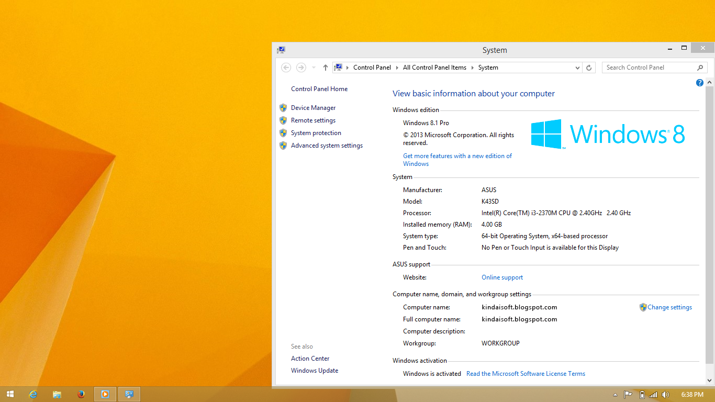Viewport: 715px width, 402px height.
Task: Launch Firefox from the taskbar
Action: (x=81, y=394)
